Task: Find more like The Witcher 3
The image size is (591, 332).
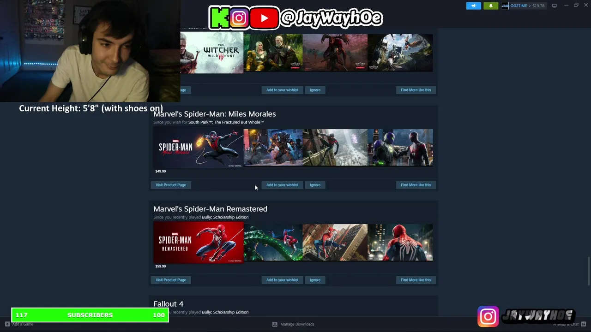Action: (416, 90)
